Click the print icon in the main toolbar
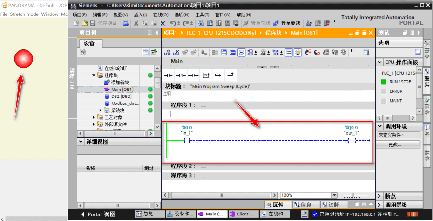This screenshot has width=433, height=221. coord(126,23)
